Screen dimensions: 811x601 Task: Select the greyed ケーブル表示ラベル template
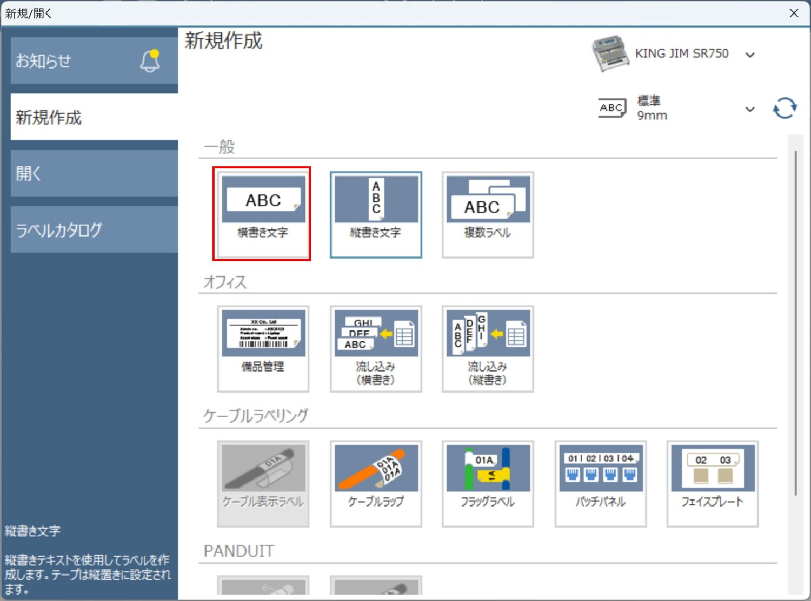pos(263,484)
